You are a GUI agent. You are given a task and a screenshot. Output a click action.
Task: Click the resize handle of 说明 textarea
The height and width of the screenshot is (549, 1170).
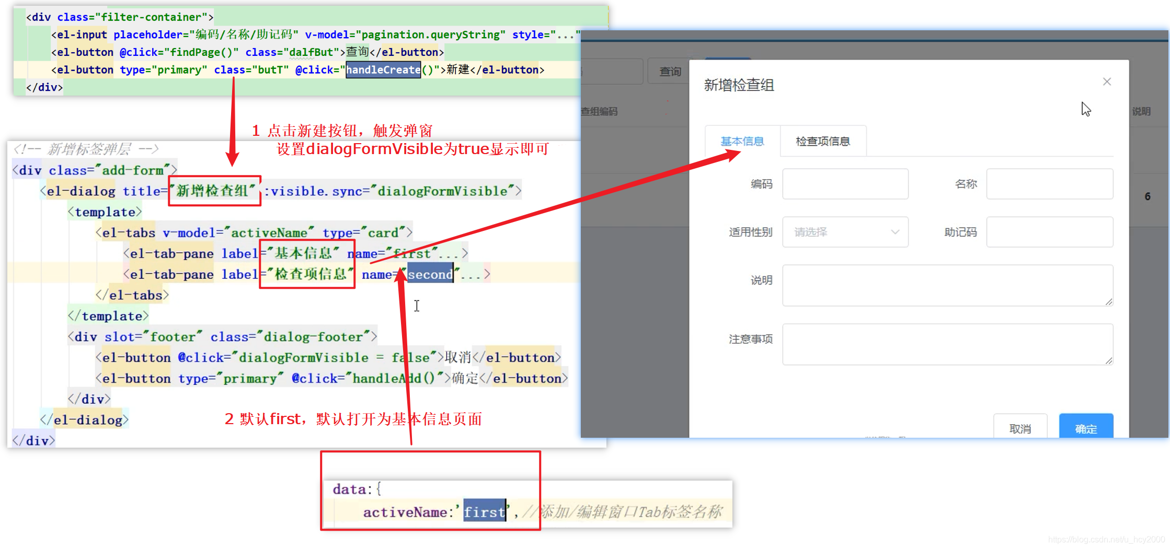tap(1109, 302)
